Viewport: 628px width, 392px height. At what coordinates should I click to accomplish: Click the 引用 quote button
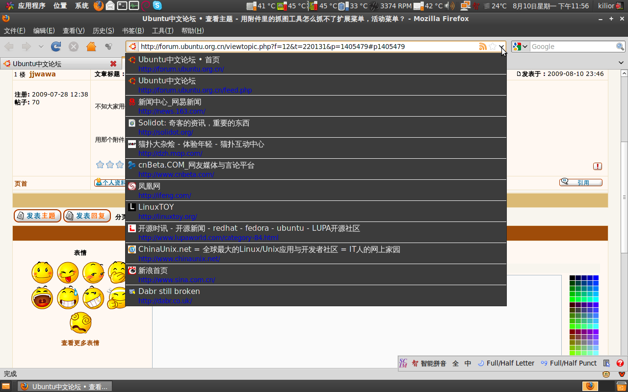[581, 182]
